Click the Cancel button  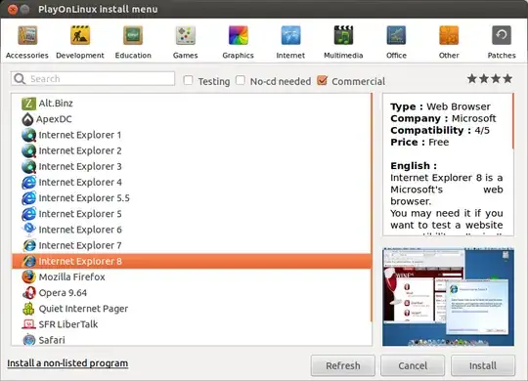point(413,365)
